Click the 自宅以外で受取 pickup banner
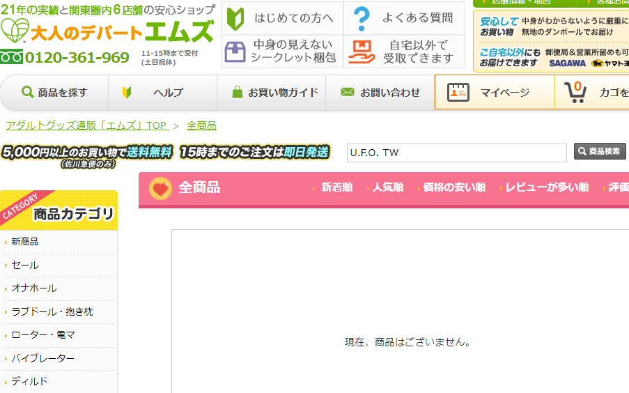Image resolution: width=629 pixels, height=393 pixels. [404, 52]
